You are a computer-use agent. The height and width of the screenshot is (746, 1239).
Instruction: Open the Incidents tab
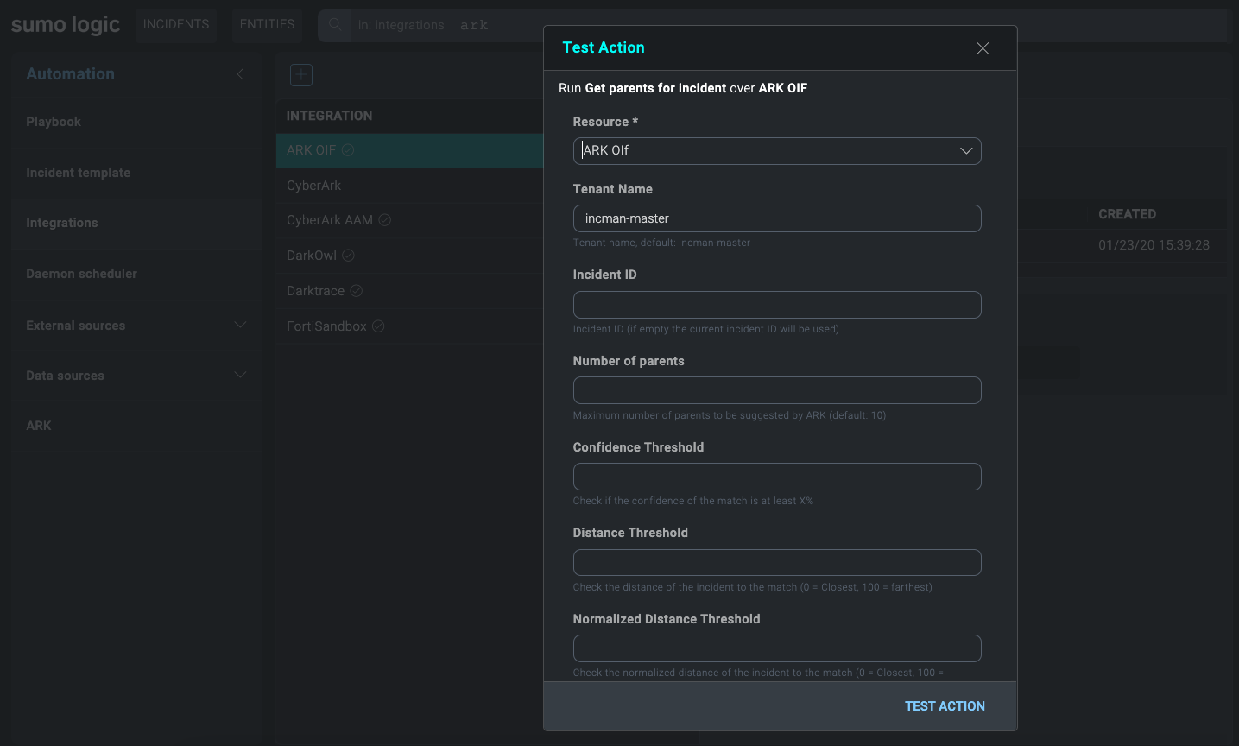pos(176,24)
